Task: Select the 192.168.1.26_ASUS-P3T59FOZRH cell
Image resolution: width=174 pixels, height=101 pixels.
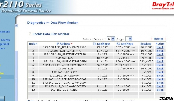Action: 65,61
